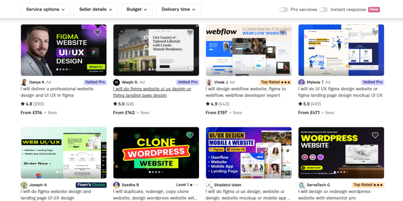The width and height of the screenshot is (403, 201).
Task: Save ServeTech G's WordPress gig with heart
Action: (x=375, y=135)
